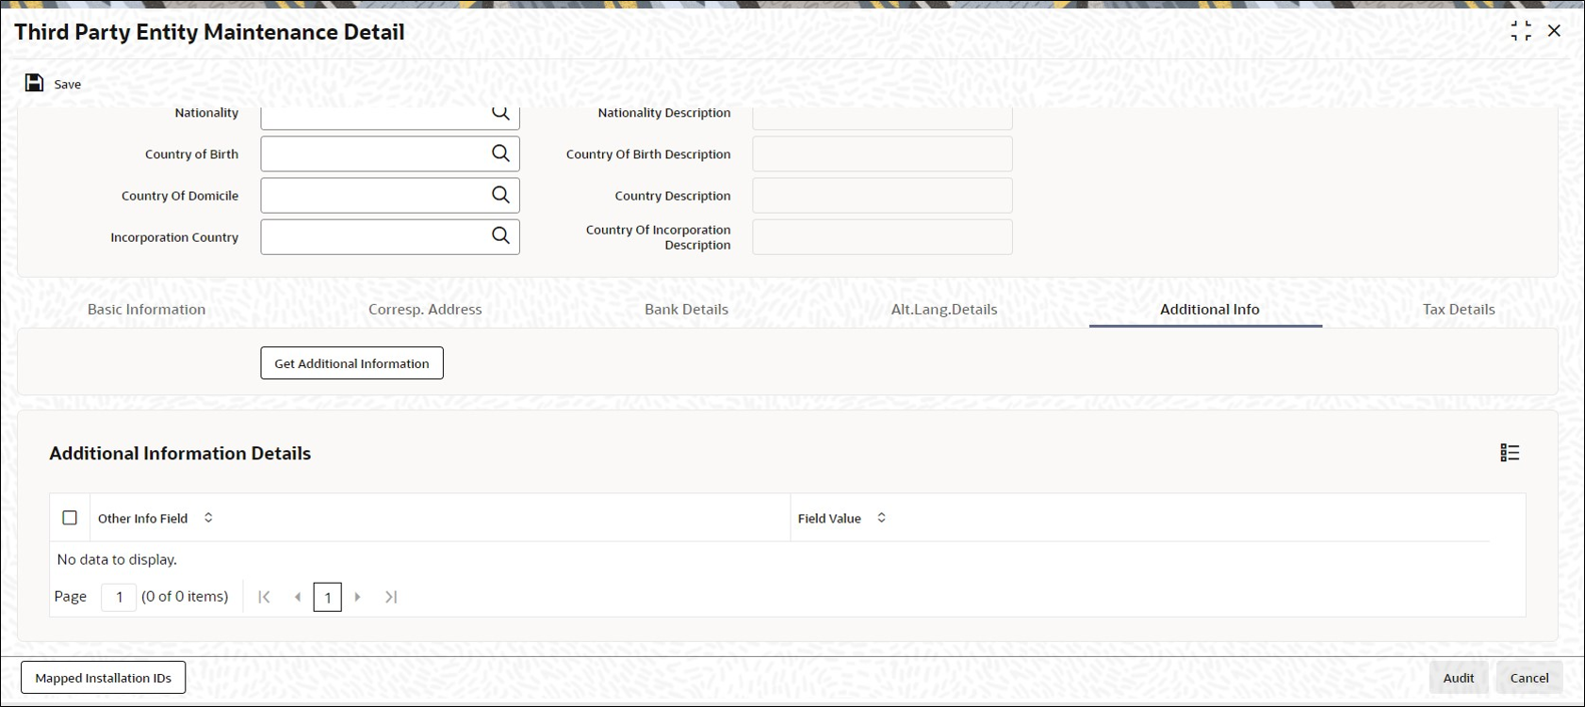Click the '(0 of 0 items)' text
1585x707 pixels.
185,596
